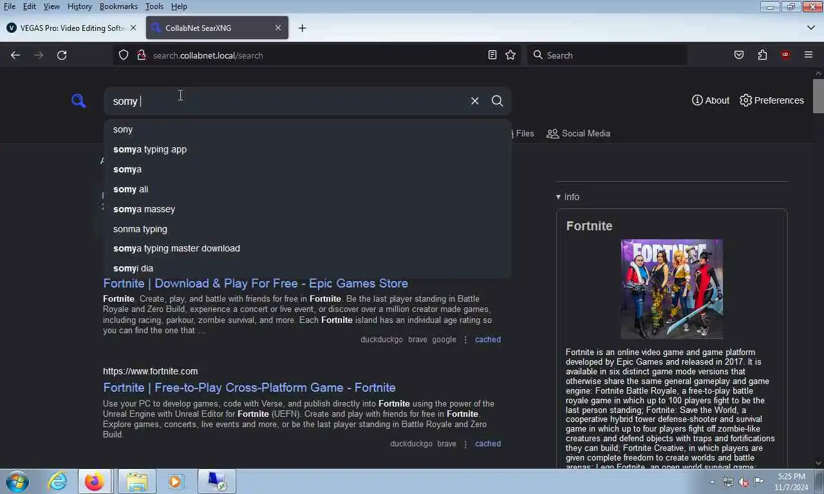Show hidden tray icons arrow
Image resolution: width=824 pixels, height=494 pixels.
tap(712, 482)
